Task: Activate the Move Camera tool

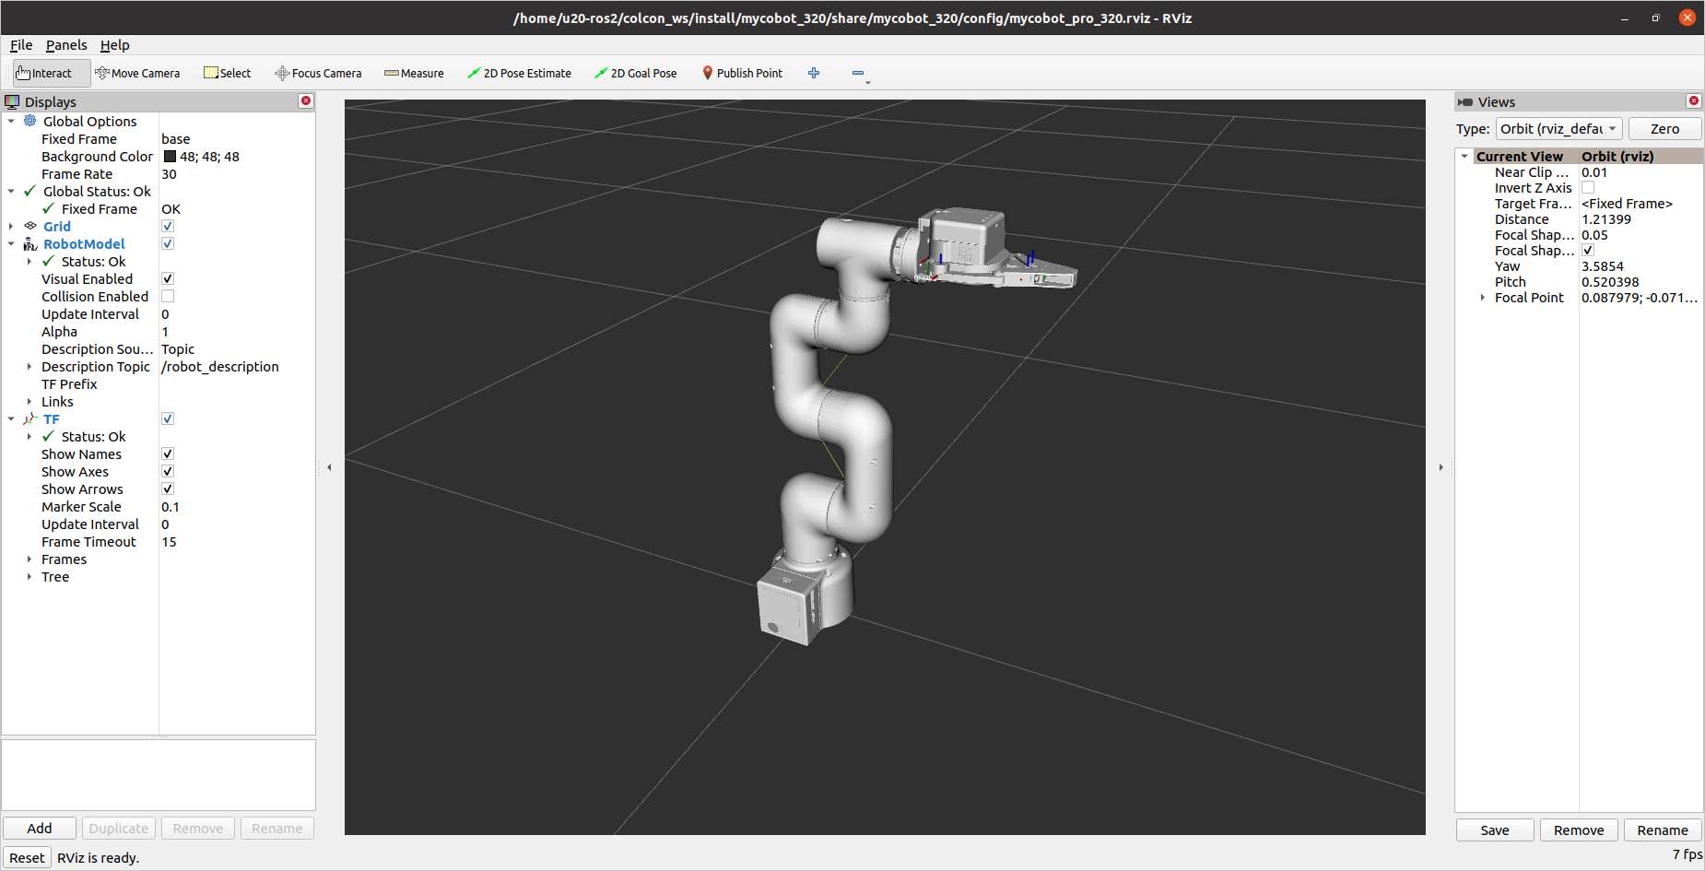Action: click(137, 74)
